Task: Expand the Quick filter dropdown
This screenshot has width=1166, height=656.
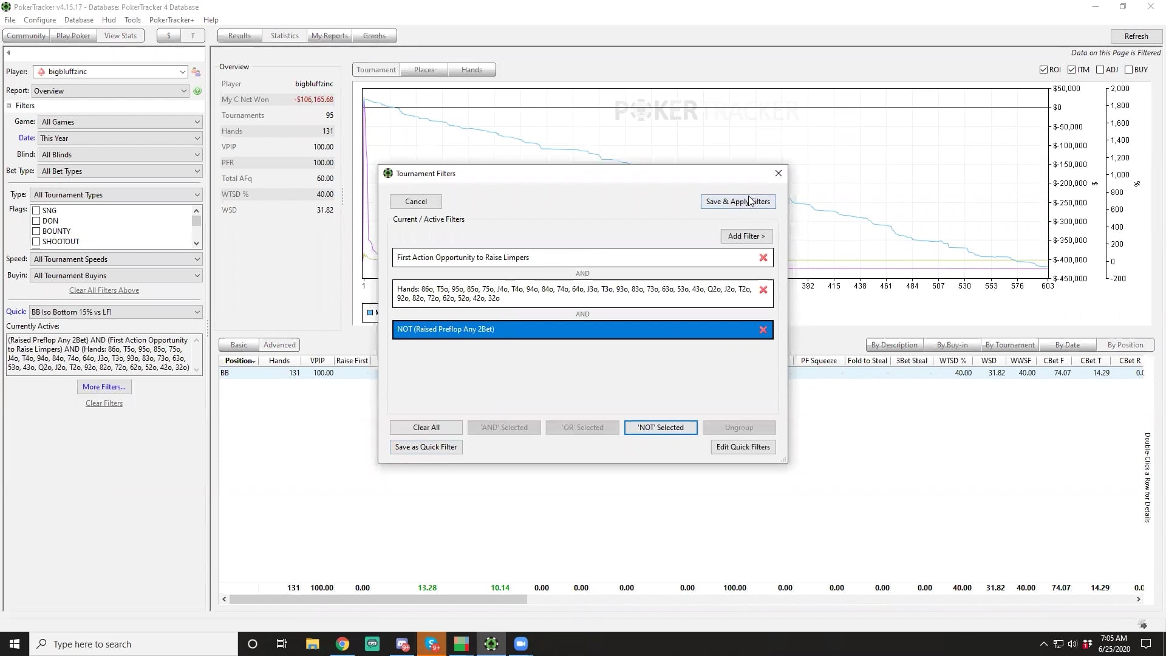Action: [115, 312]
